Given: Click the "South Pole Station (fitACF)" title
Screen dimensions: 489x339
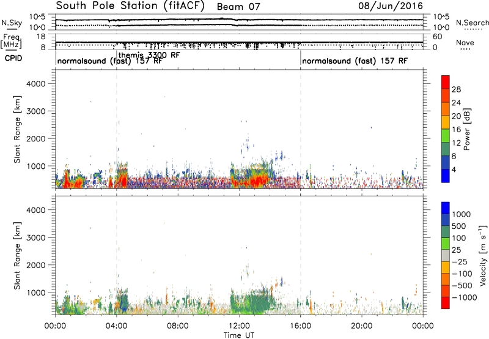Looking at the screenshot, I should tap(130, 6).
